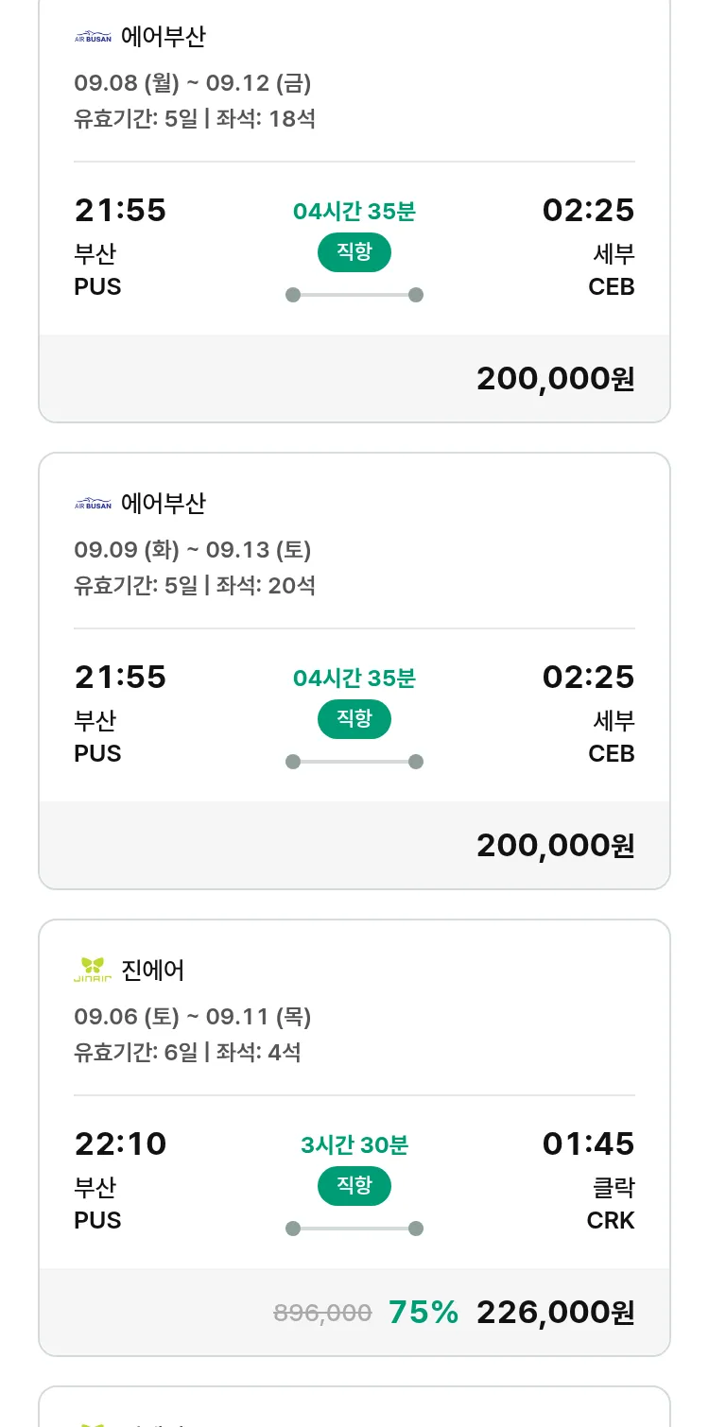The height and width of the screenshot is (1427, 709).
Task: Click the 3시간 30분 flight duration
Action: coord(354,1145)
